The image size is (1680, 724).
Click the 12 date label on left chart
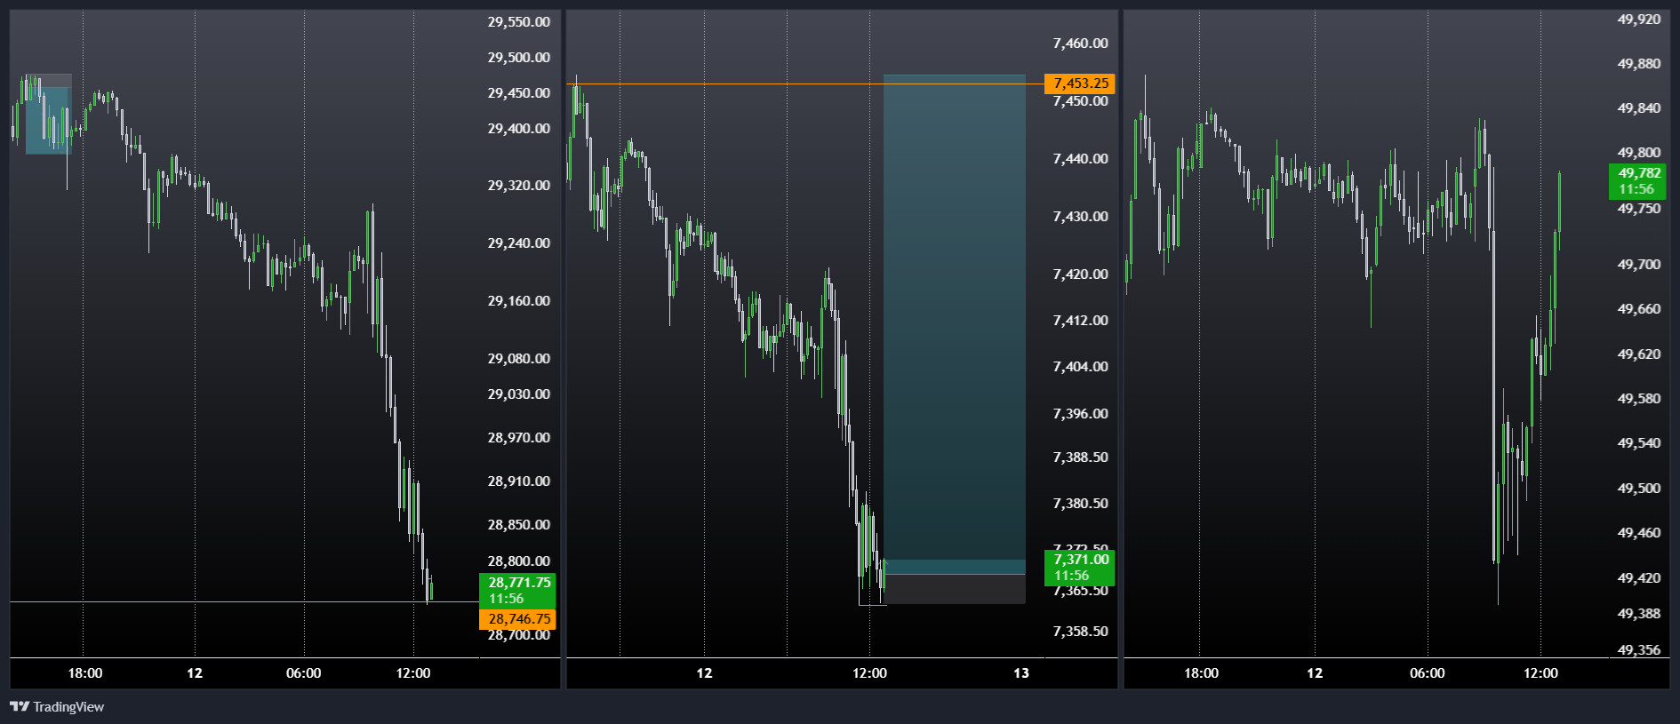point(195,672)
